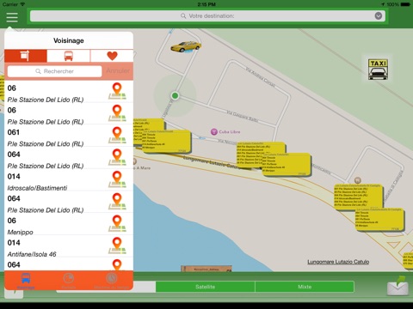The image size is (413, 309).
Task: Select the heart favorites tab
Action: pyautogui.click(x=112, y=56)
